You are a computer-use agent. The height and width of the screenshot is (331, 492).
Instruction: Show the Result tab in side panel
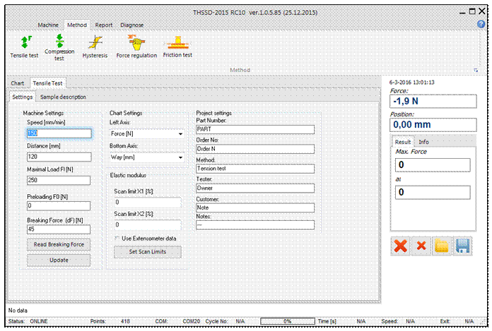(x=402, y=142)
